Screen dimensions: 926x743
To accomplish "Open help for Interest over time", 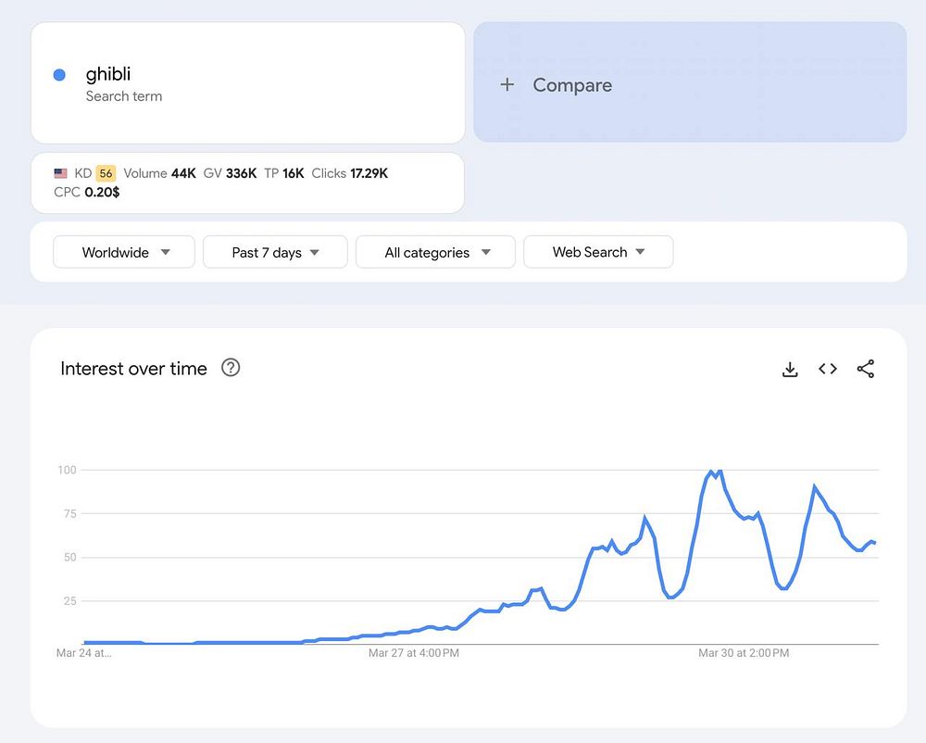I will 231,368.
